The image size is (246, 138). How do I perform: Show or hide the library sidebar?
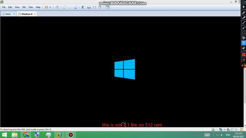click(83, 7)
